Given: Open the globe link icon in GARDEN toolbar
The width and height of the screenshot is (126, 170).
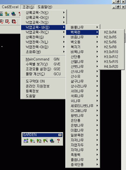Looking at the screenshot, I should (52, 141).
